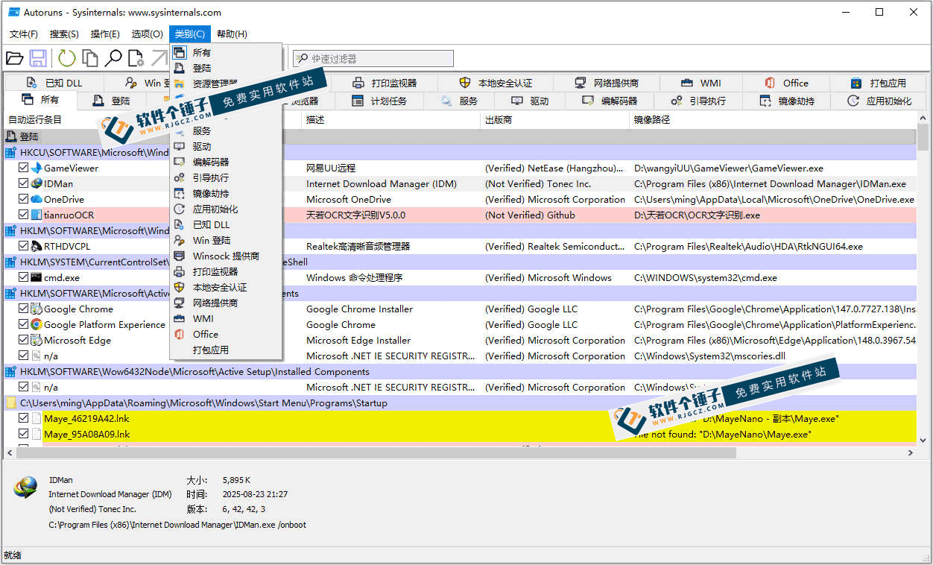Click the Find magnifier toolbar icon
Viewport: 933px width, 565px height.
(x=113, y=58)
